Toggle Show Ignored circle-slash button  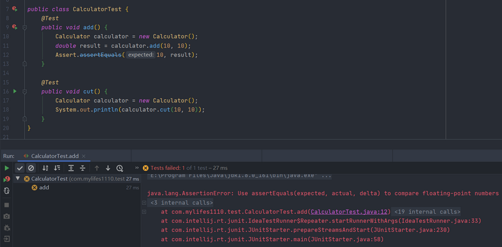[31, 168]
